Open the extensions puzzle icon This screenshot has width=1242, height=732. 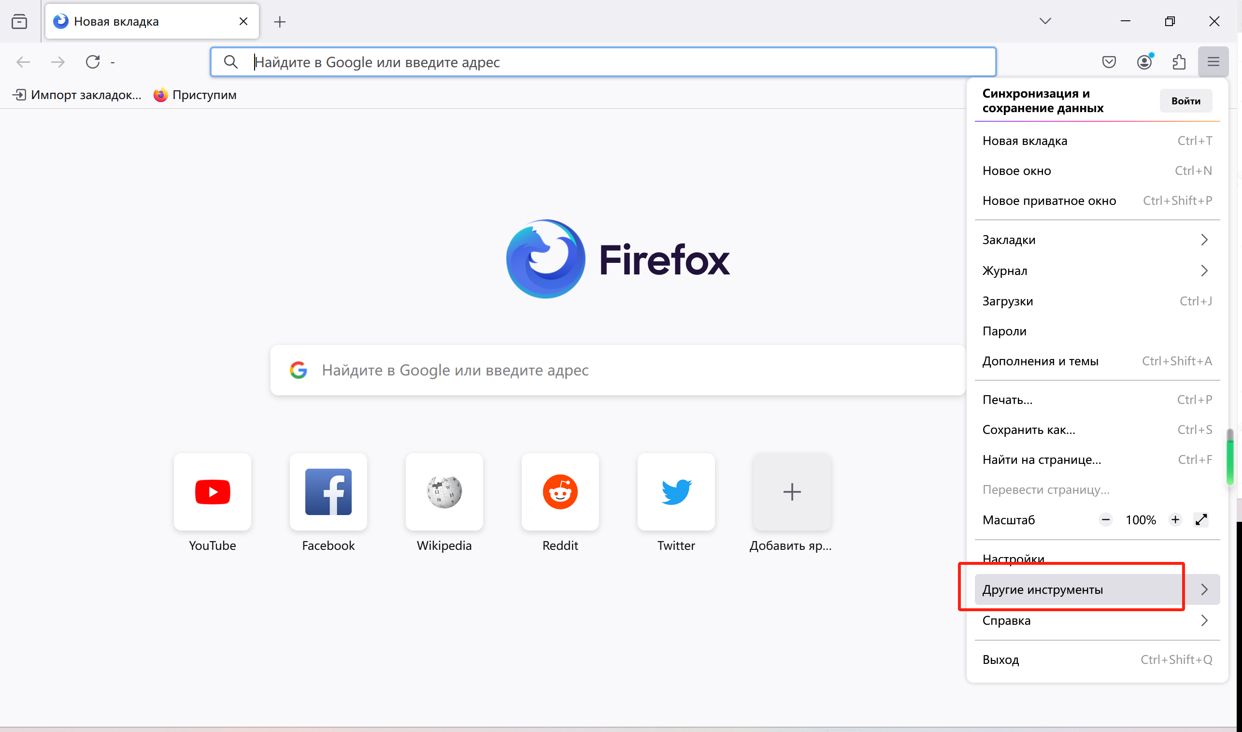(x=1179, y=62)
